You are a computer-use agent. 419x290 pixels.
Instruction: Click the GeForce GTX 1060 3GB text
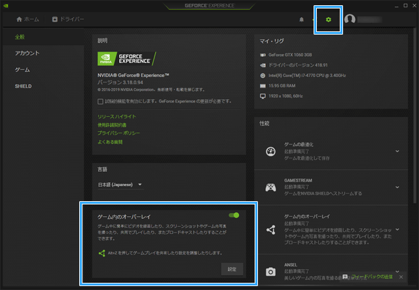[x=290, y=55]
